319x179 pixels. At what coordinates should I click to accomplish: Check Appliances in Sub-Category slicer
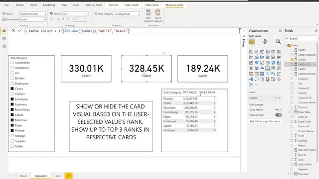click(x=12, y=68)
